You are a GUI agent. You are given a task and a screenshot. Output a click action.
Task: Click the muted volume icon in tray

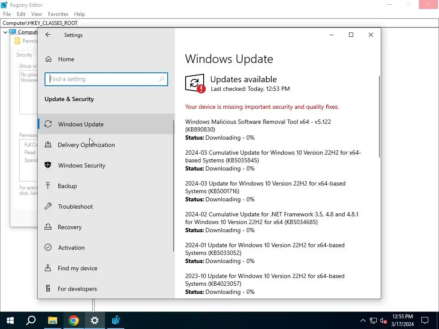point(384,320)
